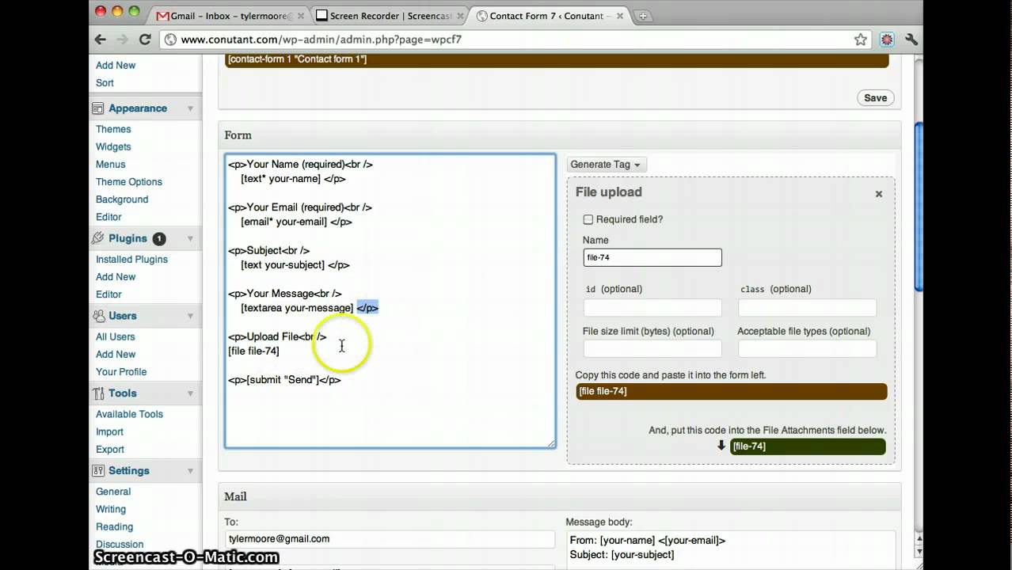Click the browser forward arrow
This screenshot has width=1012, height=570.
coord(123,39)
